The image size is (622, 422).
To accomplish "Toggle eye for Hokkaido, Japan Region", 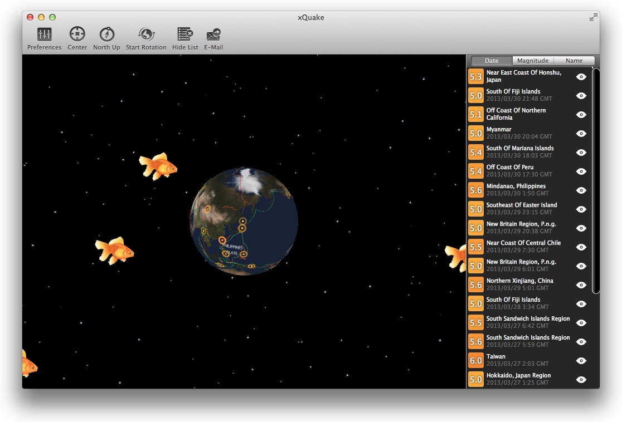I will [x=581, y=380].
